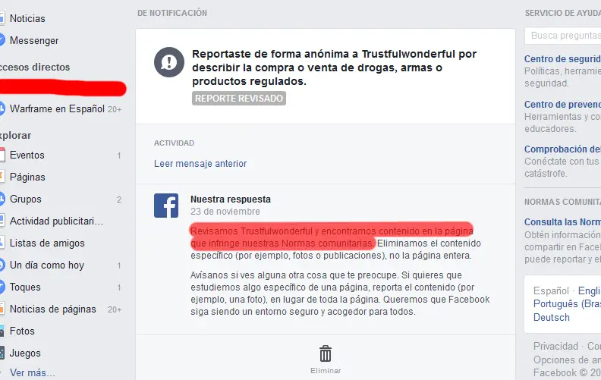Expand the Ver más sidebar list
This screenshot has height=380, width=601.
pyautogui.click(x=33, y=372)
